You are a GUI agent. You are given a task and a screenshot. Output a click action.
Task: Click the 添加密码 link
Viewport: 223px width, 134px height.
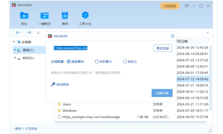[63, 85]
